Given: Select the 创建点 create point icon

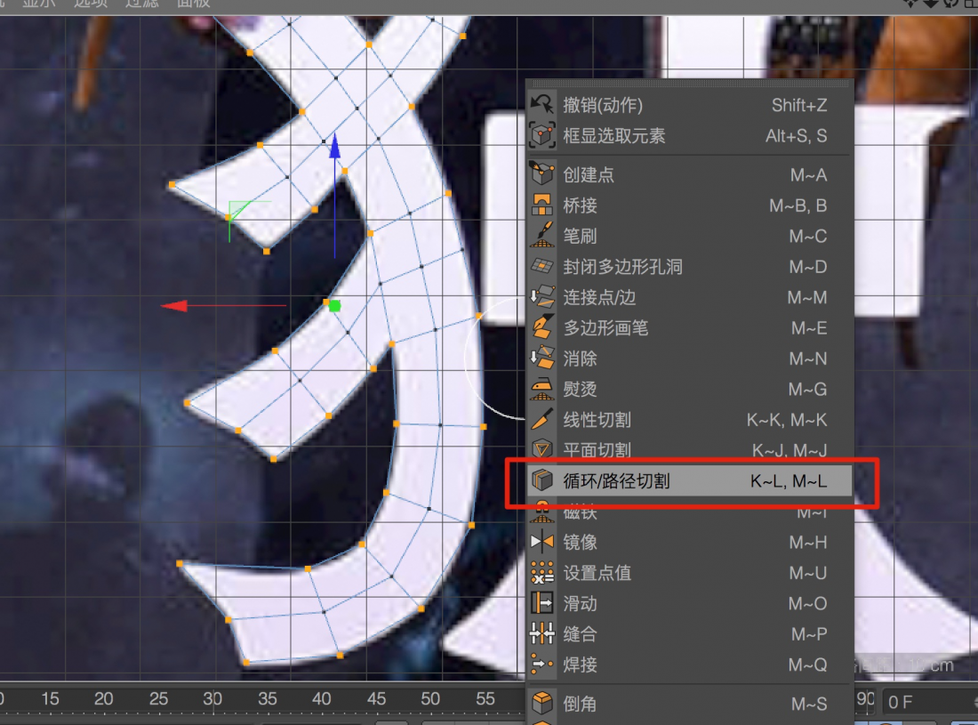Looking at the screenshot, I should [x=541, y=174].
